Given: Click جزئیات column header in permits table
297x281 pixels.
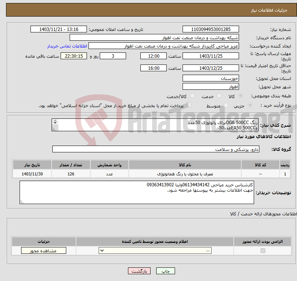Looking at the screenshot, I should point(44,241).
